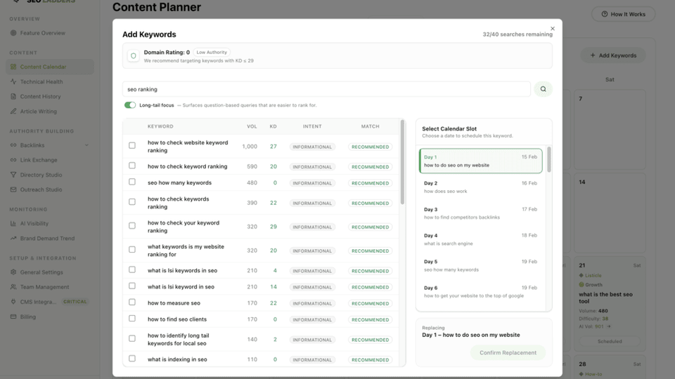Click the green search icon button
The height and width of the screenshot is (379, 675).
coord(542,89)
